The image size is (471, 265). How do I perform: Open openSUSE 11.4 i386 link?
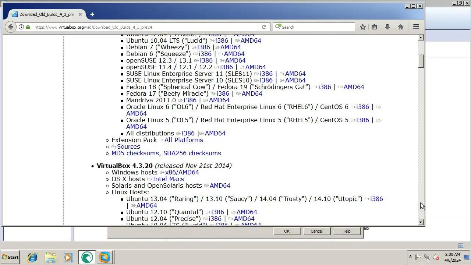click(x=226, y=67)
